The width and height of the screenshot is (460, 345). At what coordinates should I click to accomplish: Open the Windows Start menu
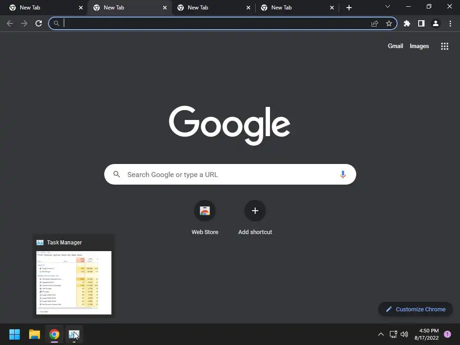(x=14, y=334)
